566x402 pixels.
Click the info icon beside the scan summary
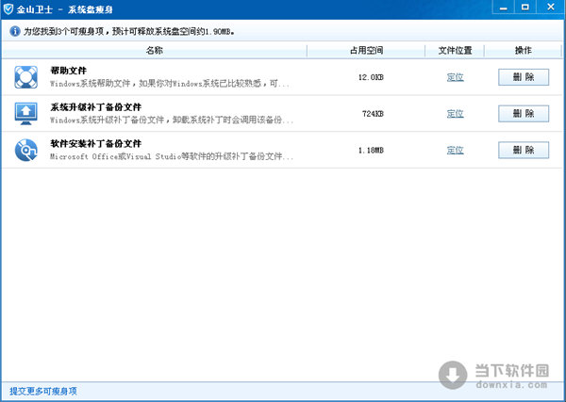pos(12,31)
